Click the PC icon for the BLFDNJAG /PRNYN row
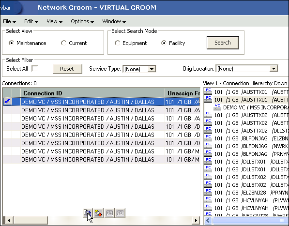 click(x=208, y=153)
